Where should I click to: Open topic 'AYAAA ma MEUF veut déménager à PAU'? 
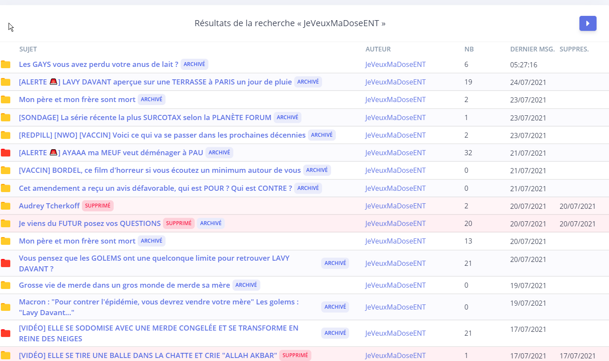pyautogui.click(x=111, y=153)
